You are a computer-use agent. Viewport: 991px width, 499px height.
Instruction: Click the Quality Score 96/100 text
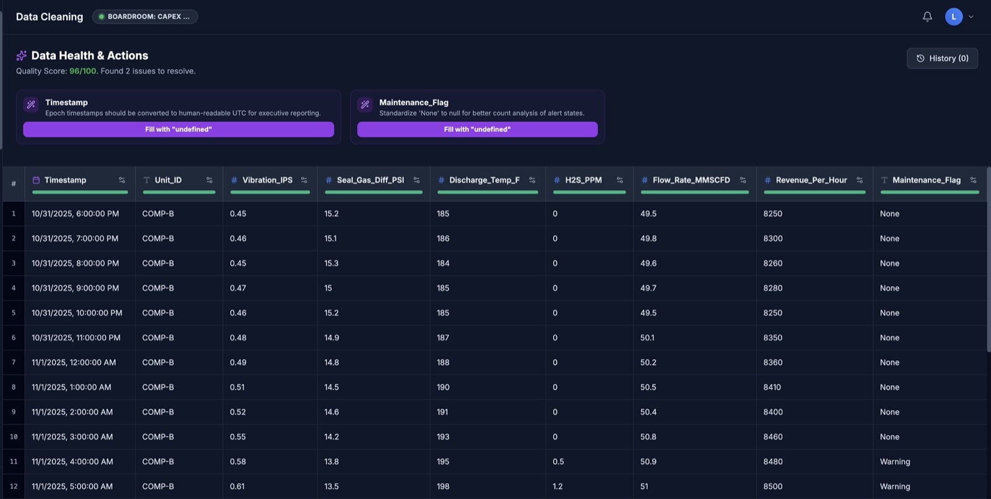[x=56, y=71]
